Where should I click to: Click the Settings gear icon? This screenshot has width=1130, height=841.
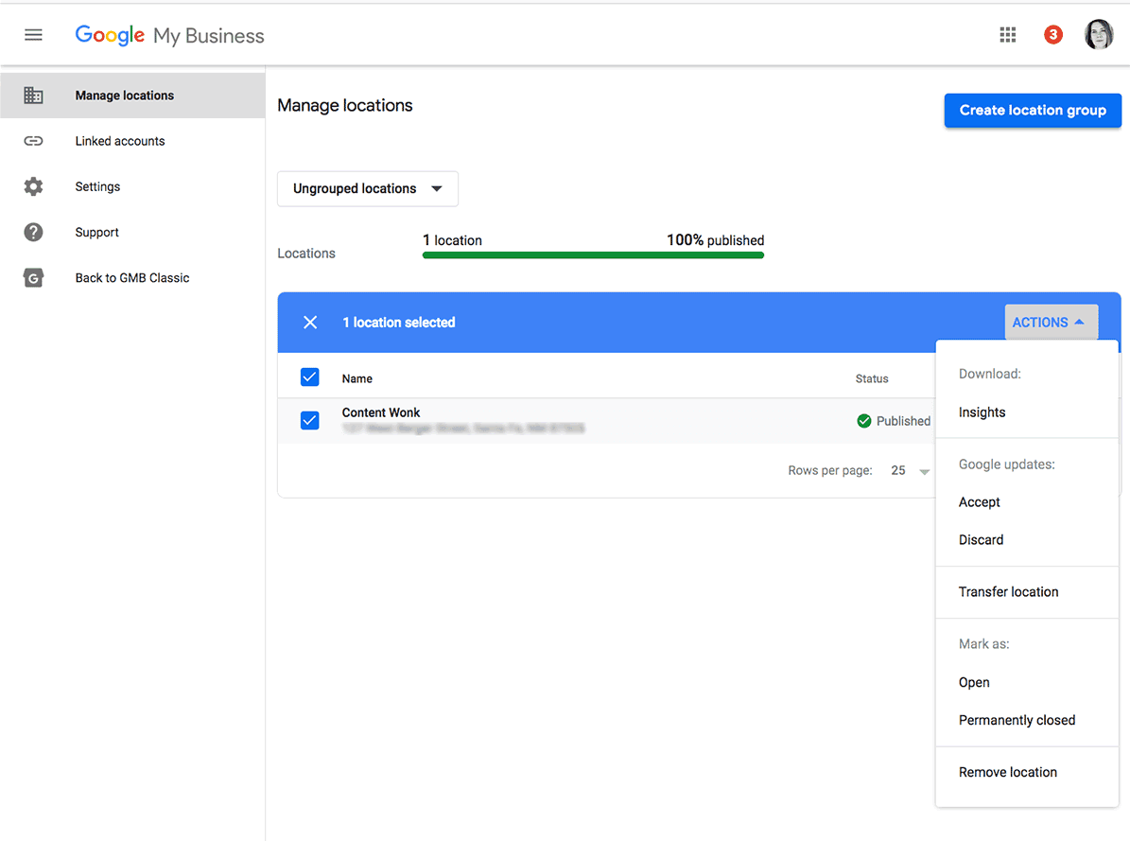click(x=33, y=186)
